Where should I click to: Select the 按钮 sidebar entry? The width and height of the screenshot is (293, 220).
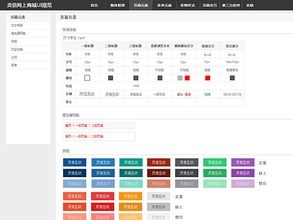pos(14,41)
